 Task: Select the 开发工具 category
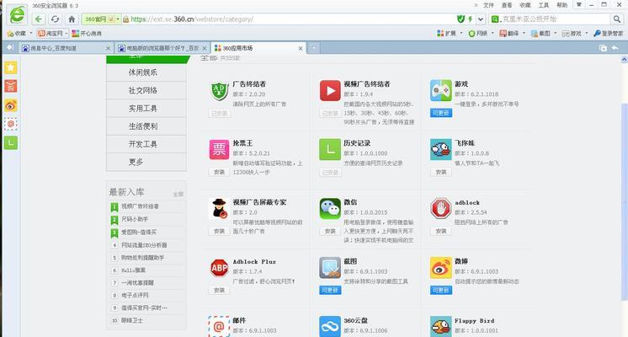[x=146, y=144]
